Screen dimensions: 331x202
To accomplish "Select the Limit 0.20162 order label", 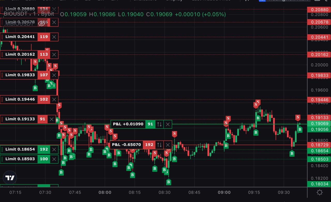I will point(20,54).
